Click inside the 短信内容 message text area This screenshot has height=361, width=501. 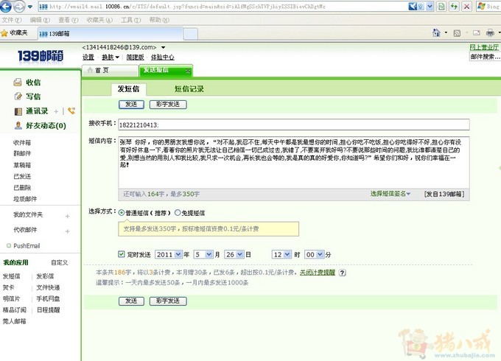tap(294, 163)
